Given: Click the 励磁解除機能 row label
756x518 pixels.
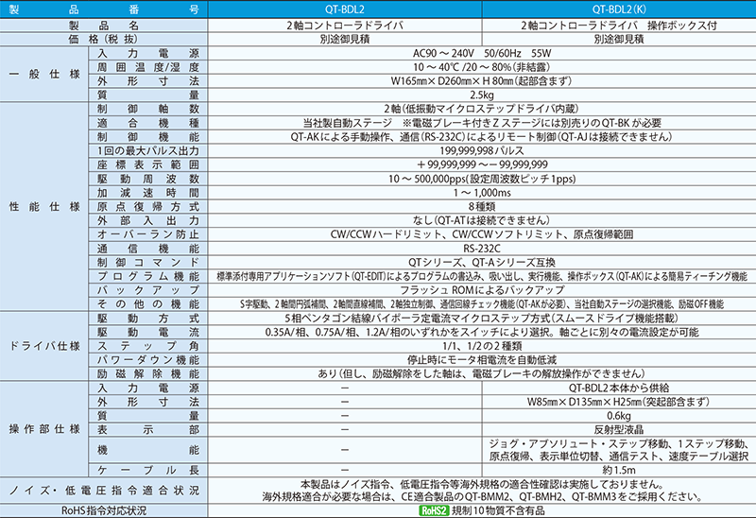Looking at the screenshot, I should 148,373.
